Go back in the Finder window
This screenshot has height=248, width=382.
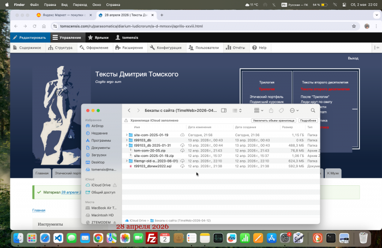129,111
